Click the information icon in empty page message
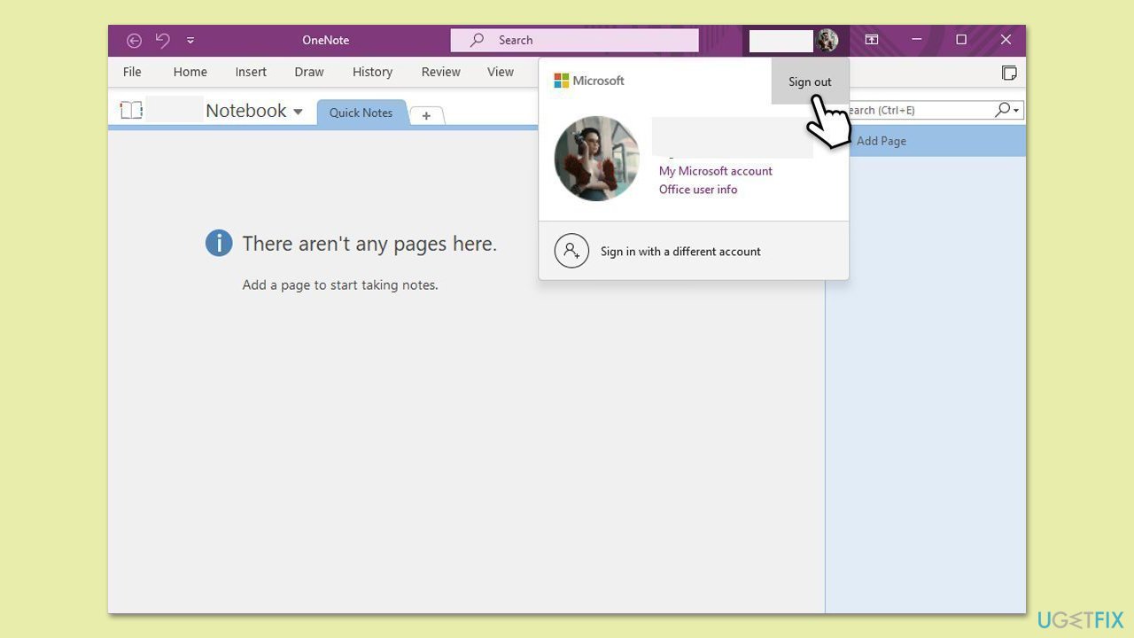 [x=219, y=243]
